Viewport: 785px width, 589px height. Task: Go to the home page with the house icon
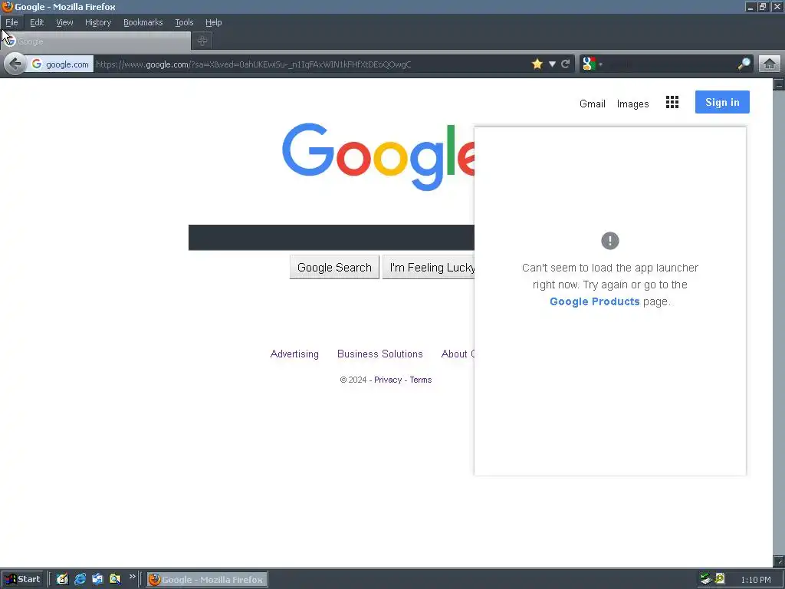click(770, 64)
